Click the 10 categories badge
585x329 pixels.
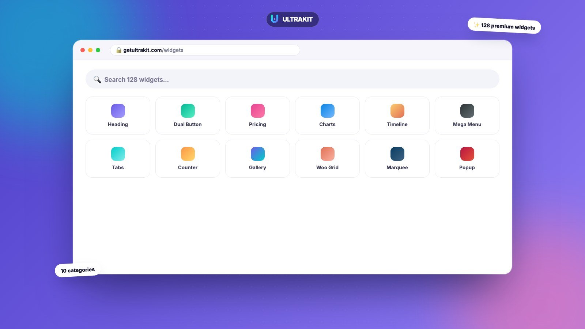[x=78, y=270]
